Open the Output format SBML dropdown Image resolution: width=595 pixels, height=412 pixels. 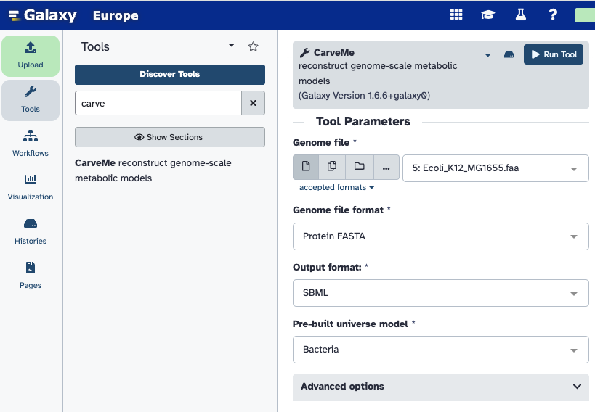[441, 293]
